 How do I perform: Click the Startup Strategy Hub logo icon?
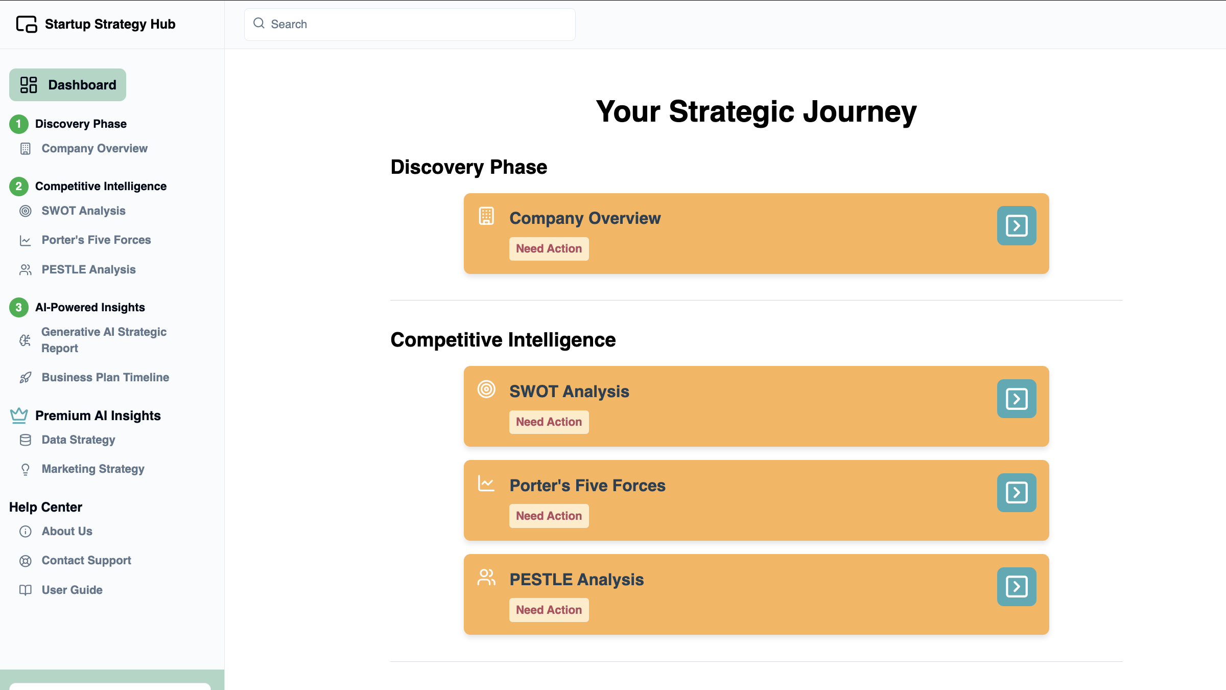(27, 24)
